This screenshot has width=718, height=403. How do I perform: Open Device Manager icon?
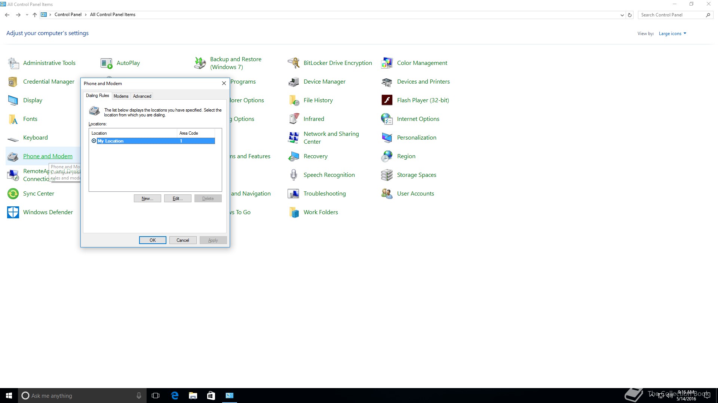click(294, 82)
